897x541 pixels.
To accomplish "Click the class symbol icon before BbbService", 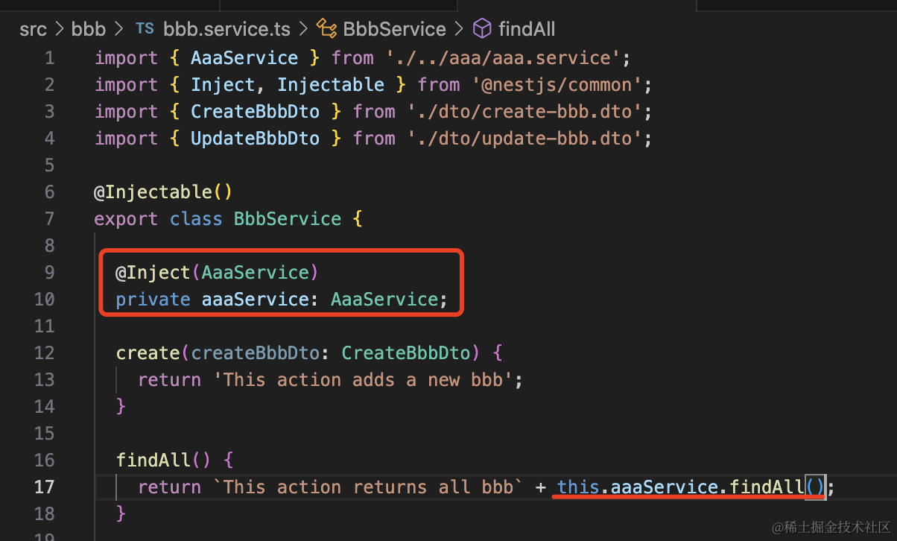I will (x=326, y=29).
